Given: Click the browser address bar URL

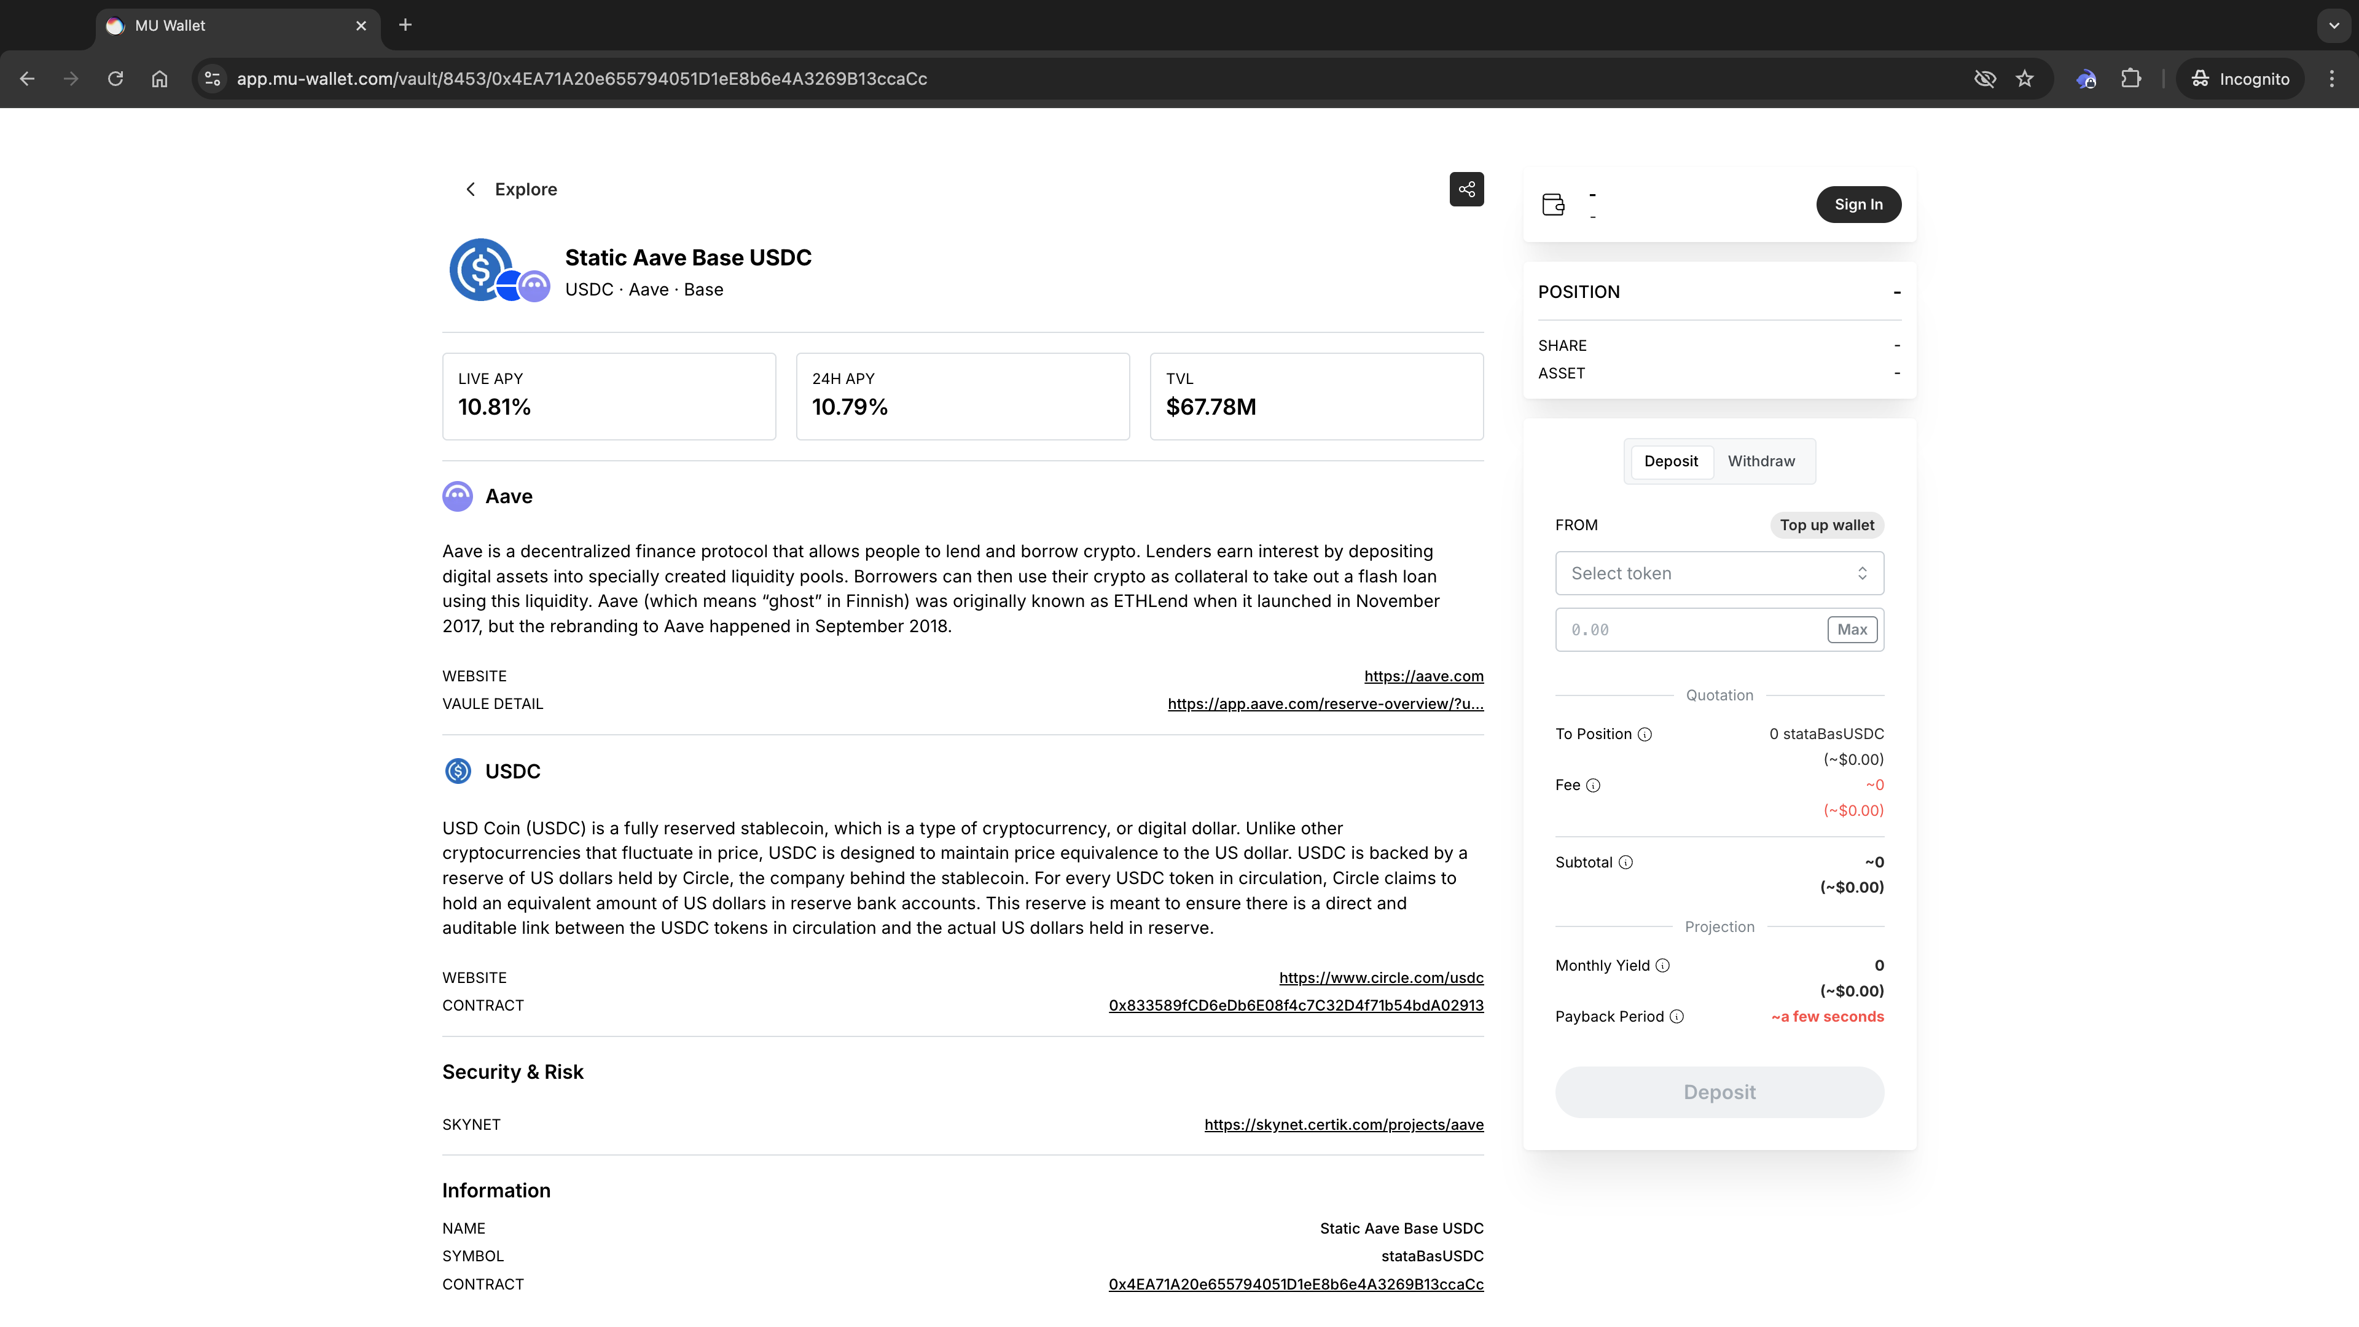Looking at the screenshot, I should point(582,79).
